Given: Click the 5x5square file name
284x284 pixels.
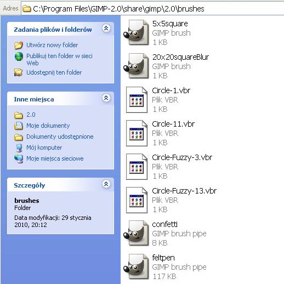Looking at the screenshot, I should click(170, 24).
